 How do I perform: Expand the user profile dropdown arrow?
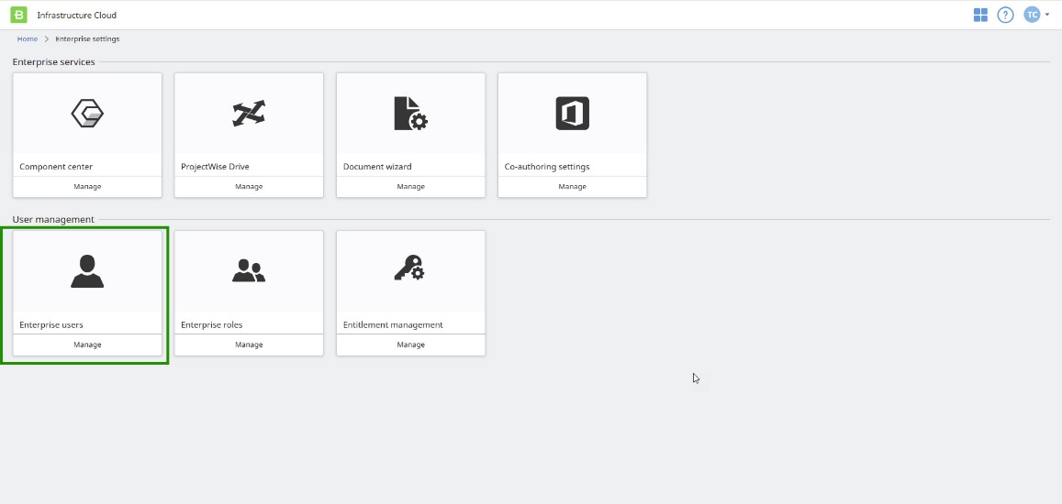click(1047, 15)
